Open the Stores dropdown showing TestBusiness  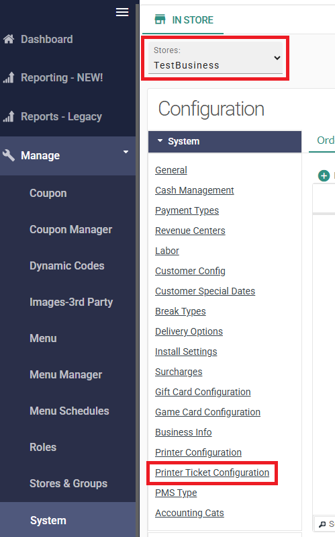(216, 58)
